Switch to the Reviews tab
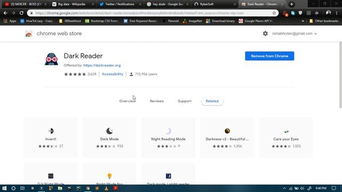The image size is (342, 192). (x=157, y=101)
